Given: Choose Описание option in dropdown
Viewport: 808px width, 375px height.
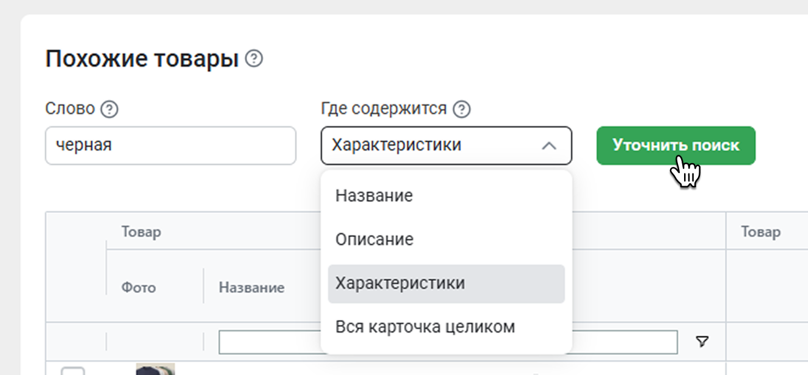Looking at the screenshot, I should point(374,239).
